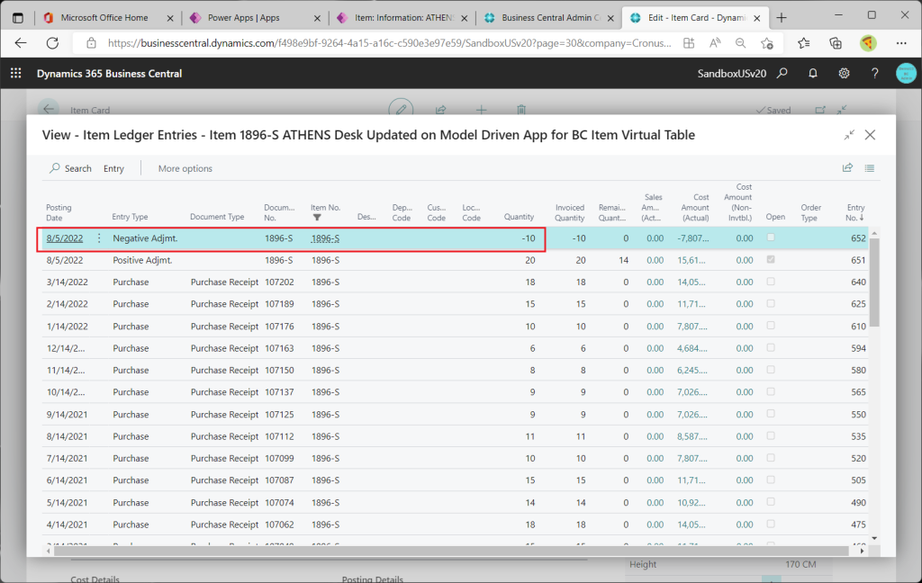The width and height of the screenshot is (922, 583).
Task: Click the 8/5/2022 posting date link
Action: pyautogui.click(x=65, y=238)
